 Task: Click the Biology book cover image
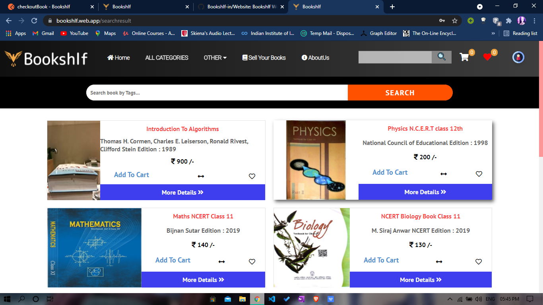[x=312, y=248]
